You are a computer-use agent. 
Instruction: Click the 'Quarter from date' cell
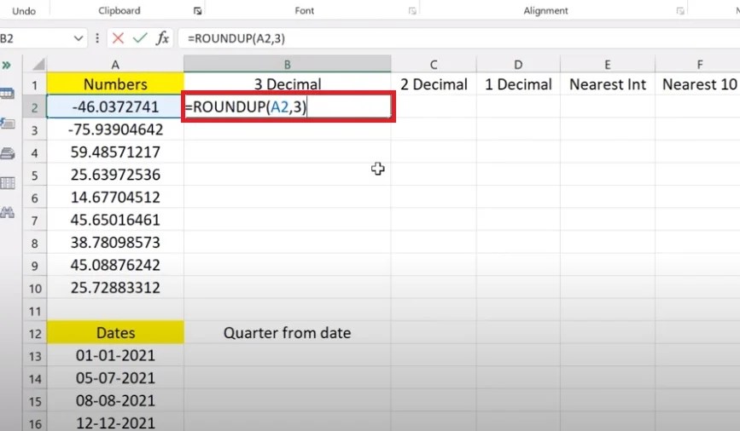(x=288, y=332)
